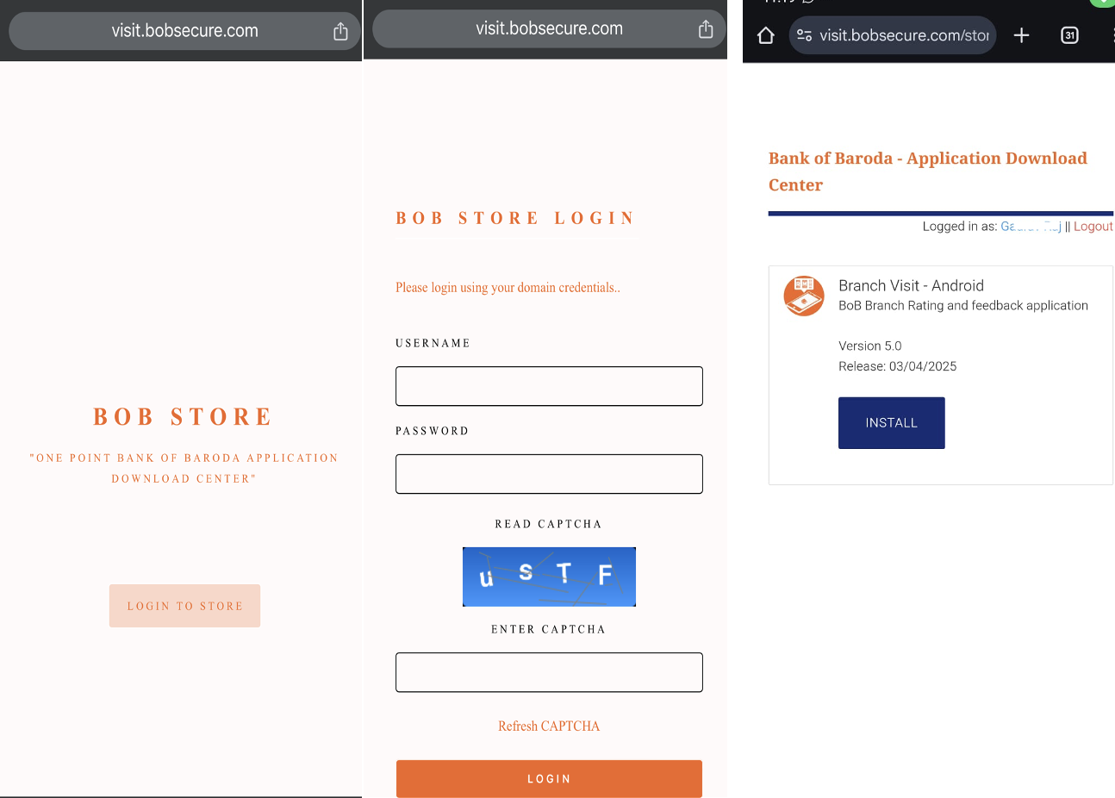
Task: Open tab switcher showing 31 tabs
Action: (1069, 35)
